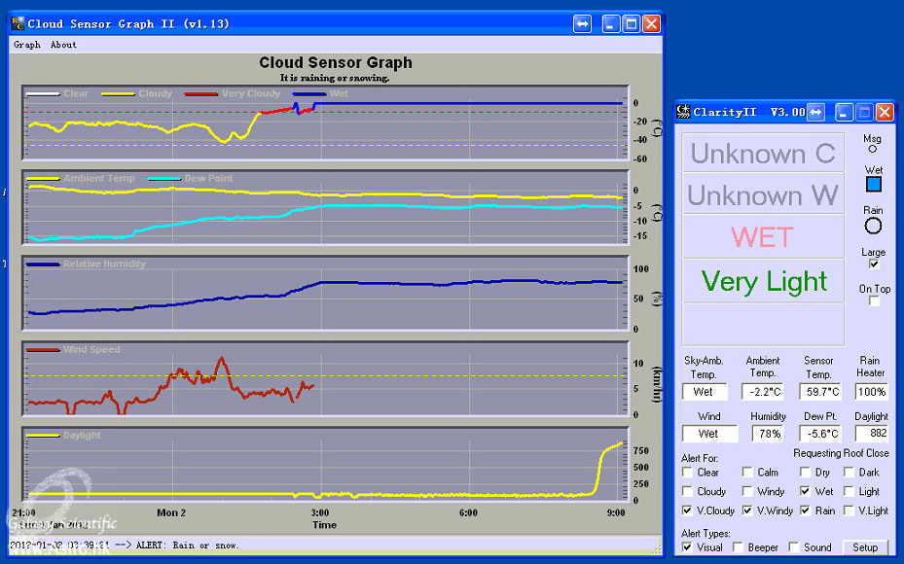Click the blue Wet indicator square
904x564 pixels.
tap(873, 184)
